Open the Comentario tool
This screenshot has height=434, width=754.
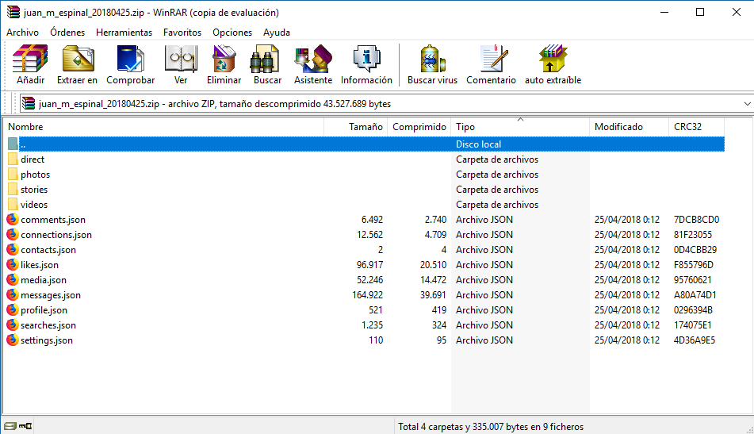[491, 64]
